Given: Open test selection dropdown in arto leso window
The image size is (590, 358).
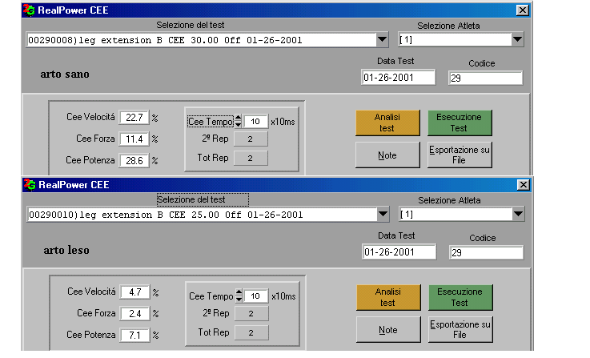Looking at the screenshot, I should point(383,214).
